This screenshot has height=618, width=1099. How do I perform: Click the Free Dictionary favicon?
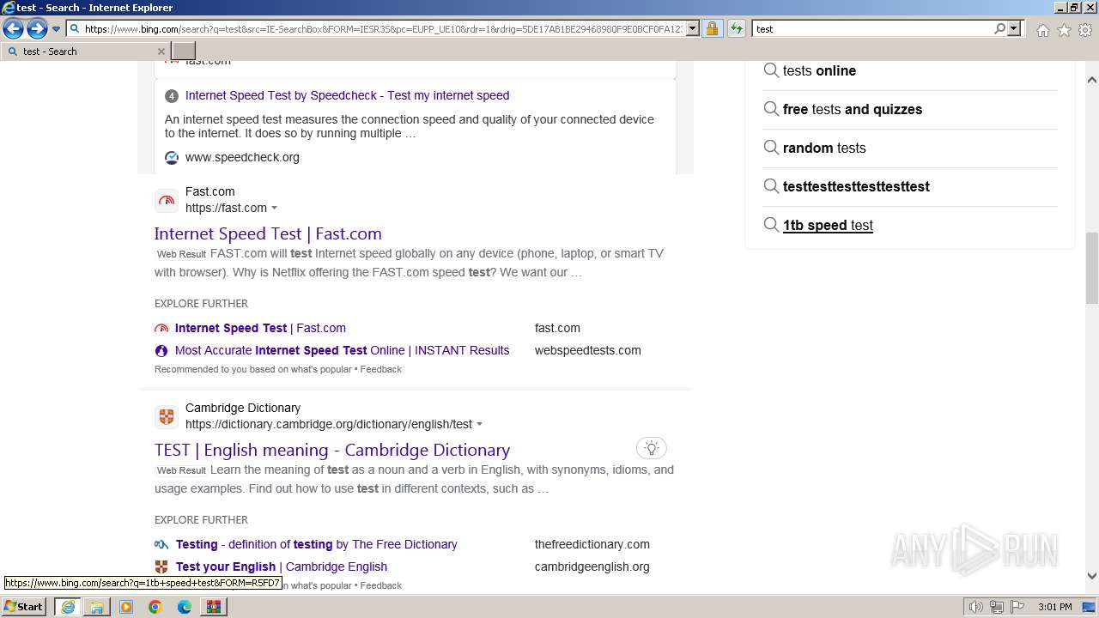(x=161, y=544)
